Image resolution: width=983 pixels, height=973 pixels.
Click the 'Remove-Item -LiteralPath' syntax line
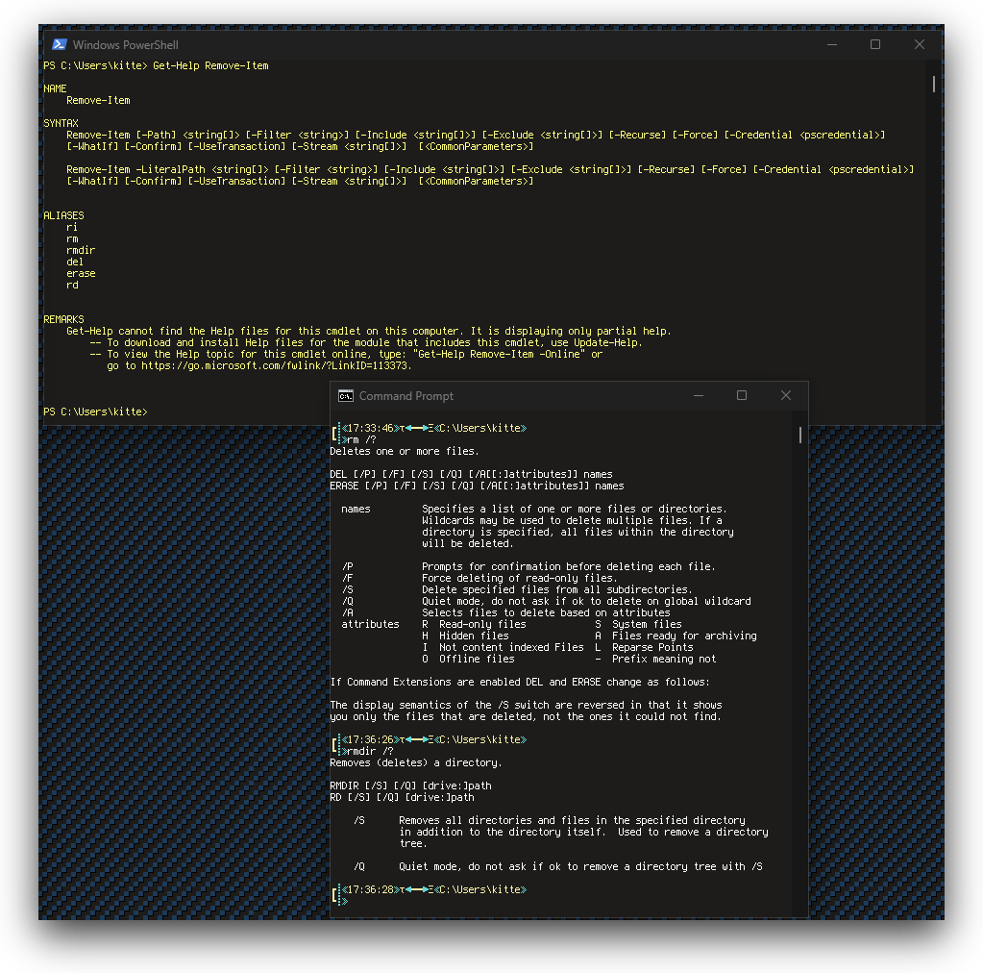pyautogui.click(x=490, y=169)
